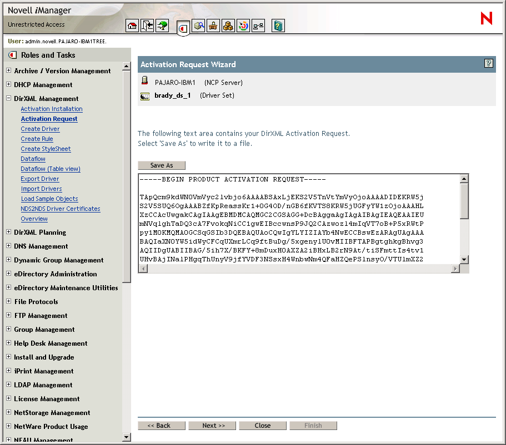Click the Save As button

[161, 165]
